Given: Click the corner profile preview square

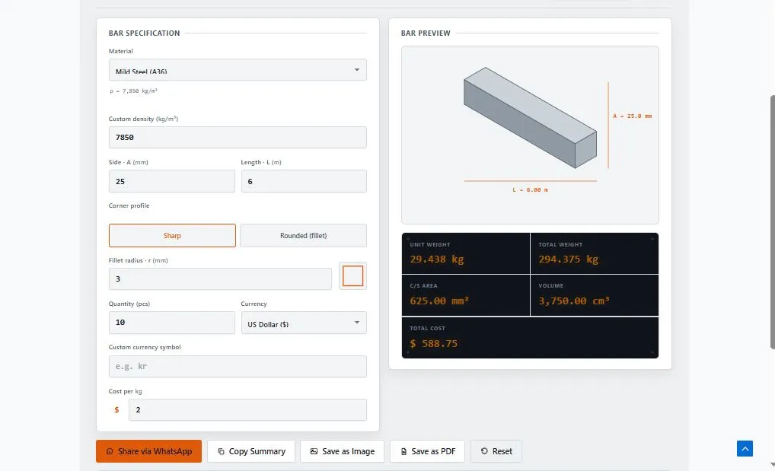Looking at the screenshot, I should click(x=352, y=275).
